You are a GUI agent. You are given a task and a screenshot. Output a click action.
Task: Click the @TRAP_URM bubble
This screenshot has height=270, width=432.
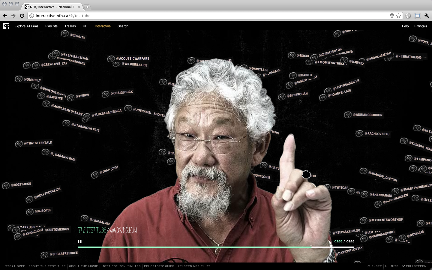[105, 171]
